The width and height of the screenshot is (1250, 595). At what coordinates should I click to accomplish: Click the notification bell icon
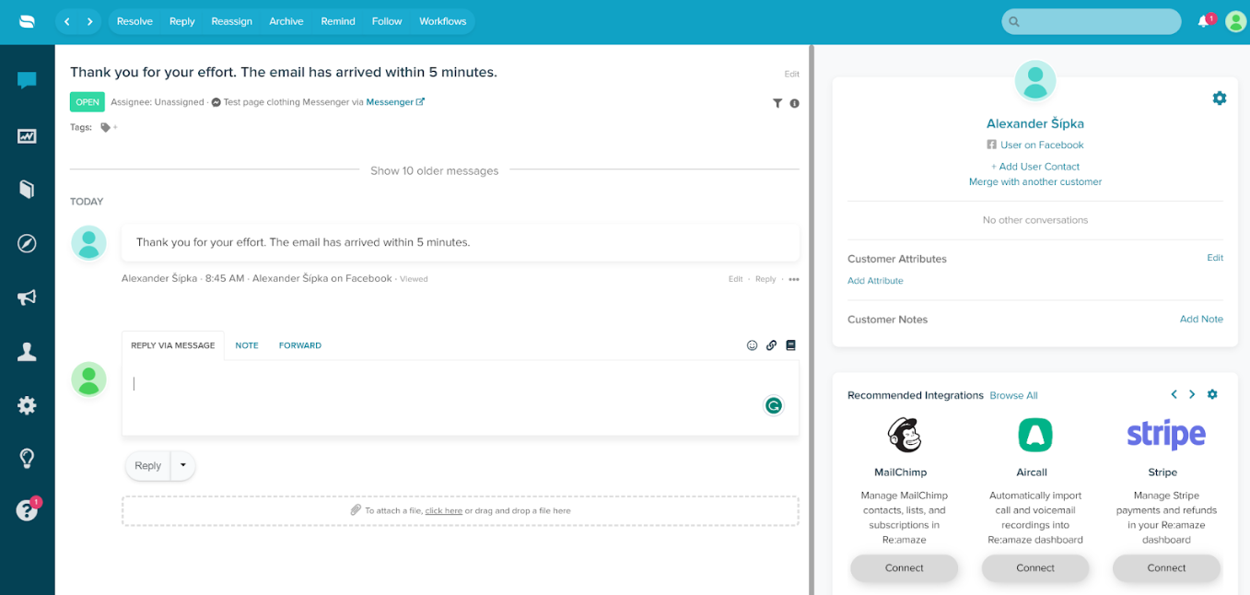pyautogui.click(x=1203, y=21)
